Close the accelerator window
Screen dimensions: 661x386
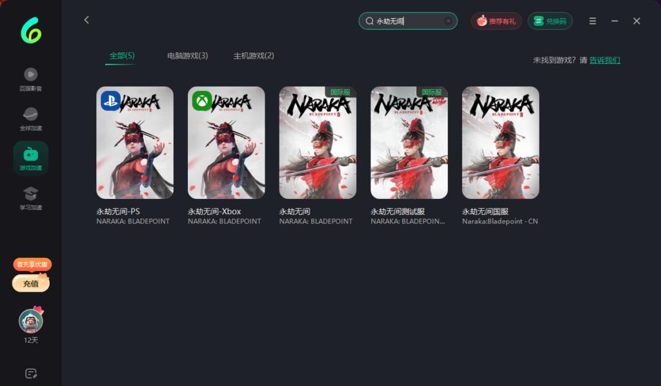coord(636,21)
